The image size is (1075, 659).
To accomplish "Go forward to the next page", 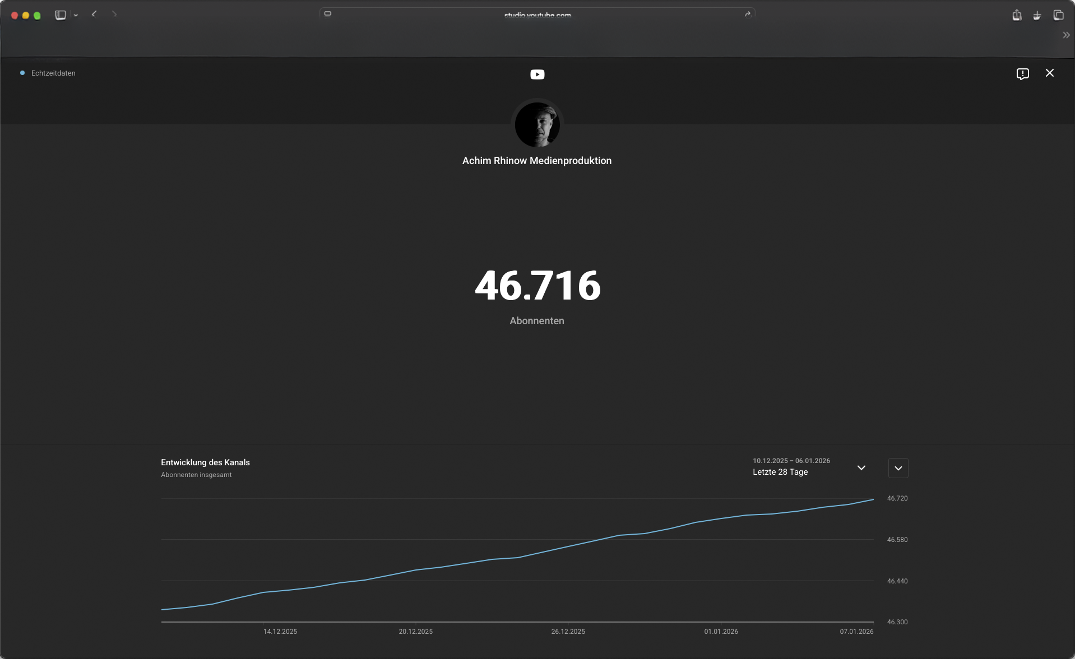I will point(114,15).
